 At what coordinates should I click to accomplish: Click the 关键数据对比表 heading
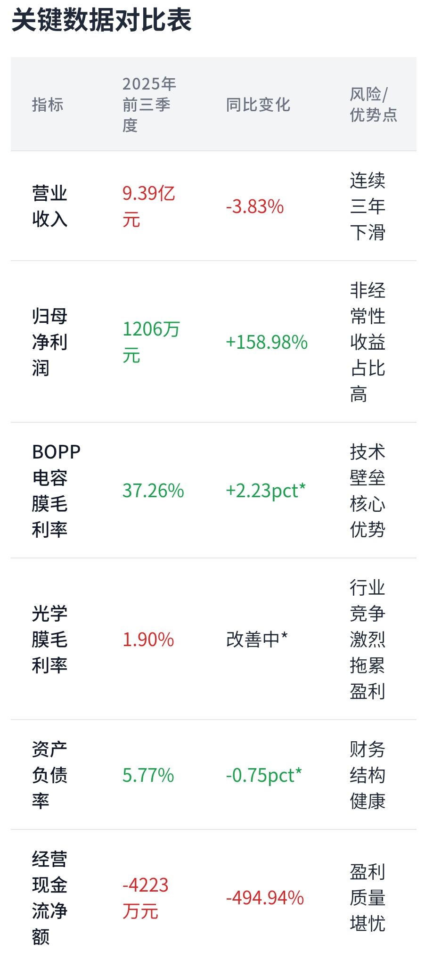coord(101,21)
